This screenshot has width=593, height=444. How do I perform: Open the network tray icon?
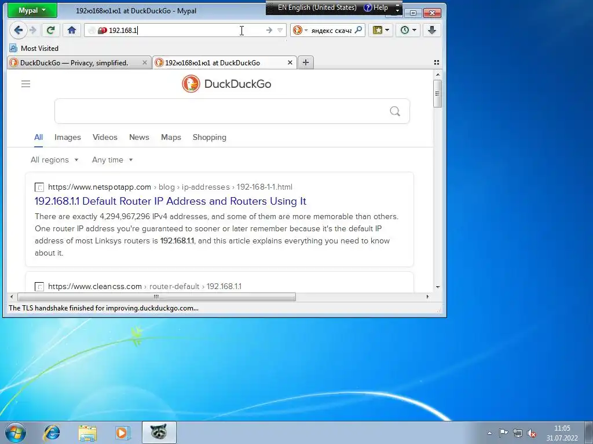[x=517, y=433]
